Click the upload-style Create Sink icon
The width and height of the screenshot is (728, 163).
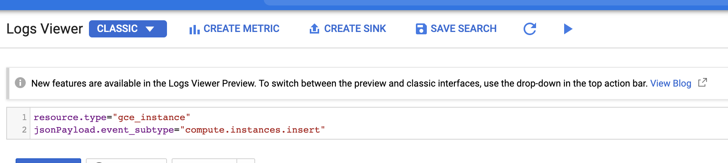314,29
